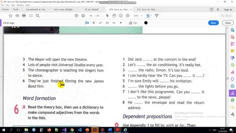Close the 470- Англ. яз. document tab
Screen dimensions: 236x133
click(x=131, y=9)
